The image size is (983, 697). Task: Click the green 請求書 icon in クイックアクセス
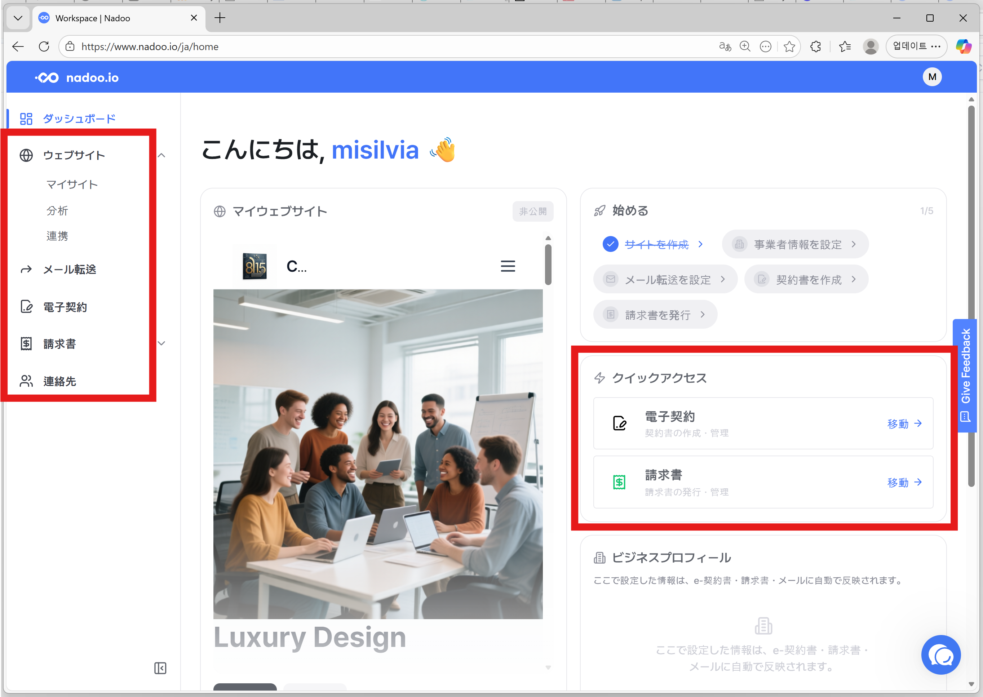point(619,483)
